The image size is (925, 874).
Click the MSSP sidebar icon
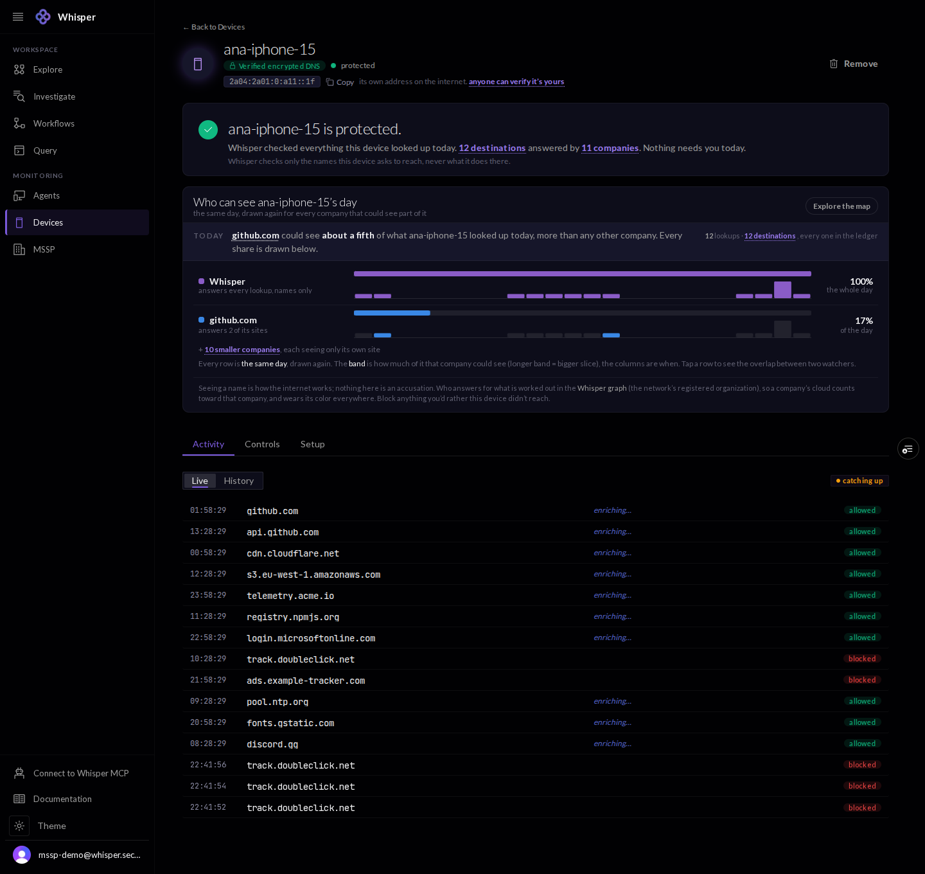19,249
